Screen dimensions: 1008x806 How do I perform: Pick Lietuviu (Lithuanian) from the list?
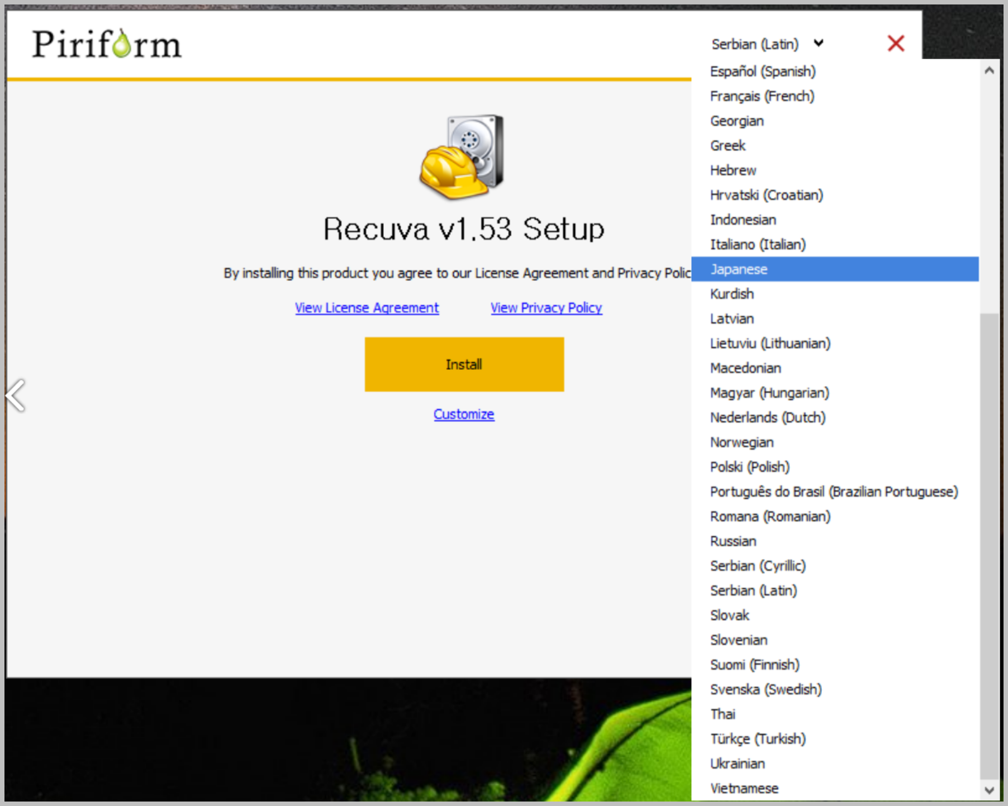(x=835, y=343)
